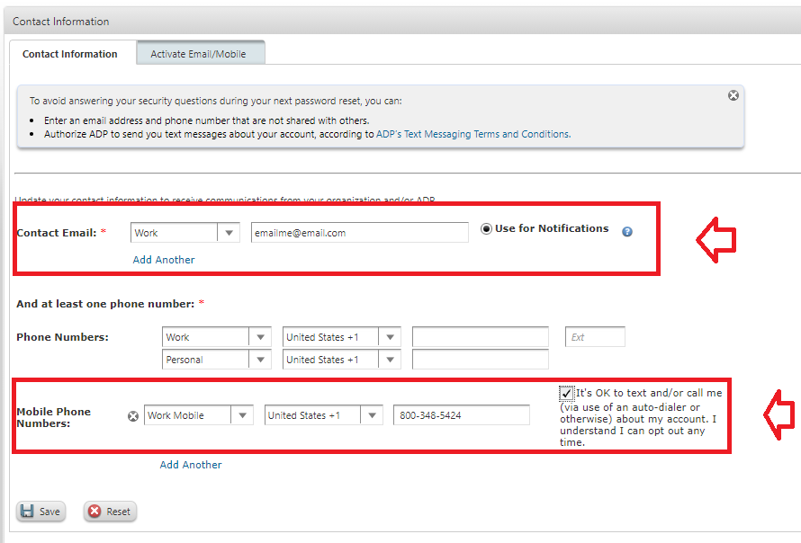Open the Contact Email type dropdown
This screenshot has width=801, height=543.
(229, 233)
